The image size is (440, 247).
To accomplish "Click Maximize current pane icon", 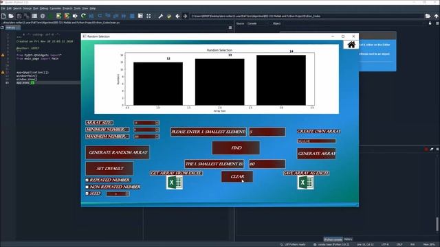I will coord(140,16).
